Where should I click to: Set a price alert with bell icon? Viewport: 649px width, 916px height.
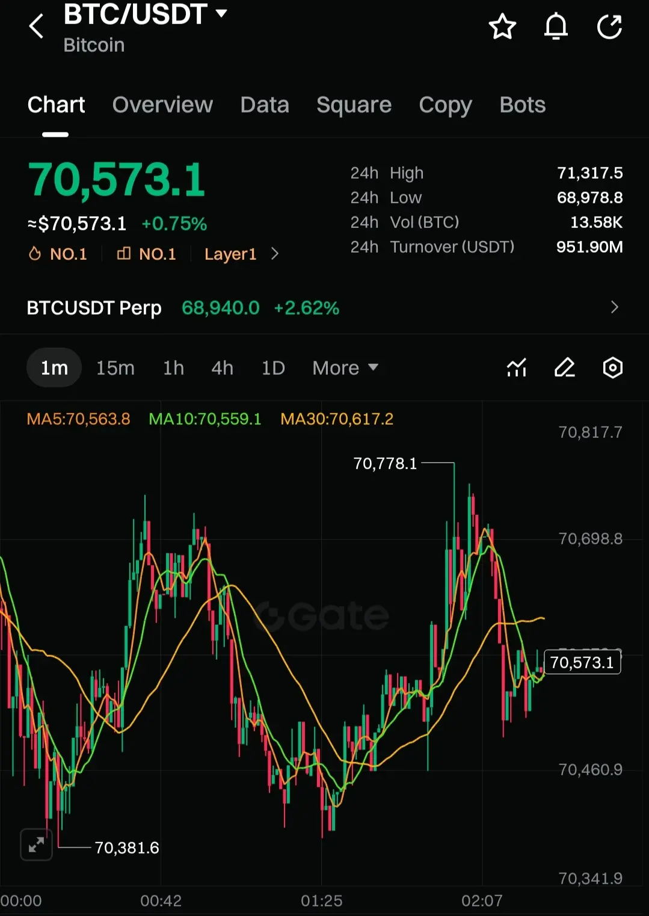(x=556, y=27)
